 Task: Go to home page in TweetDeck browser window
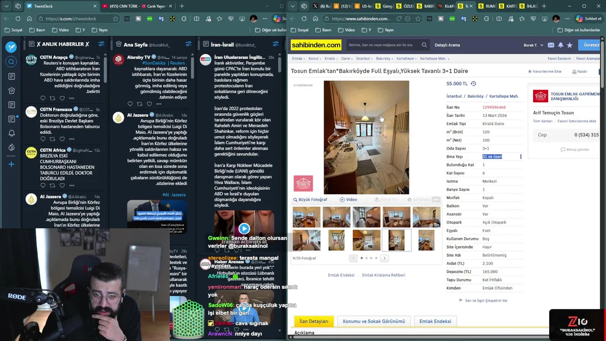pos(29,18)
